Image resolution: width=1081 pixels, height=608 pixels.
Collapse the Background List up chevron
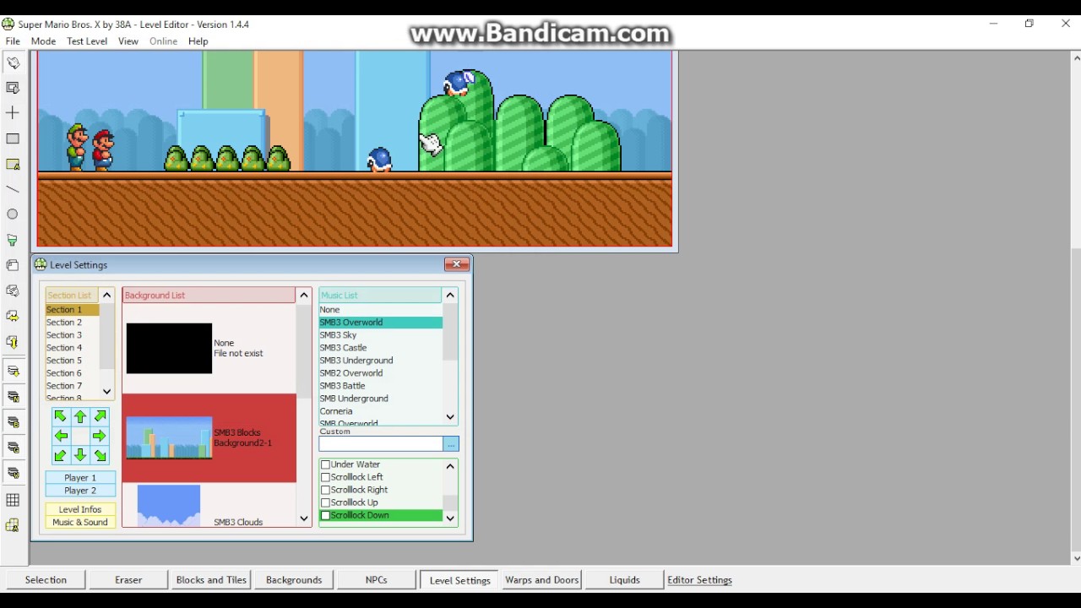tap(304, 295)
